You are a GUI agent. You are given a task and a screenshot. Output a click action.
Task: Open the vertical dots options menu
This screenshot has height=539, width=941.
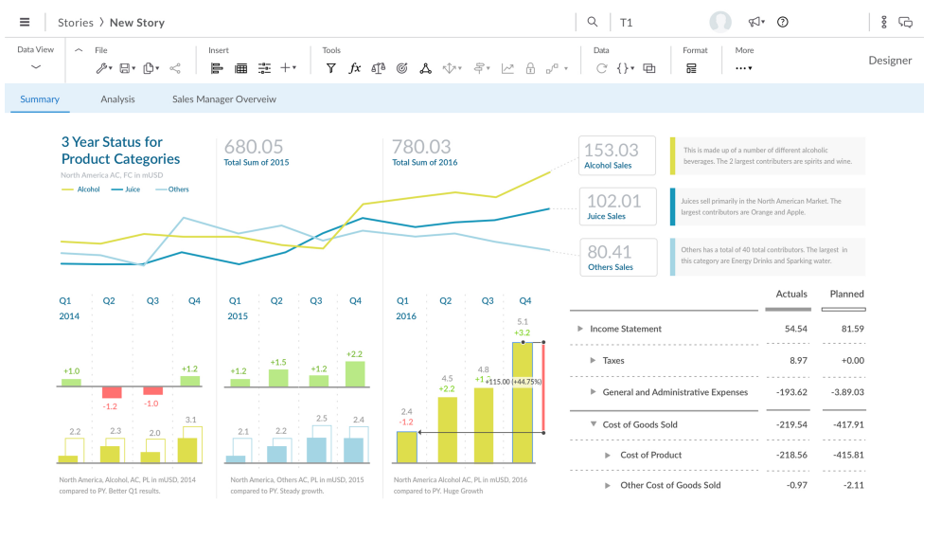884,22
